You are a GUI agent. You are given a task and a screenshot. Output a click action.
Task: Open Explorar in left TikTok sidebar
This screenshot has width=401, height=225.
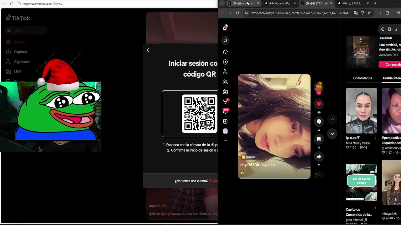pyautogui.click(x=17, y=52)
